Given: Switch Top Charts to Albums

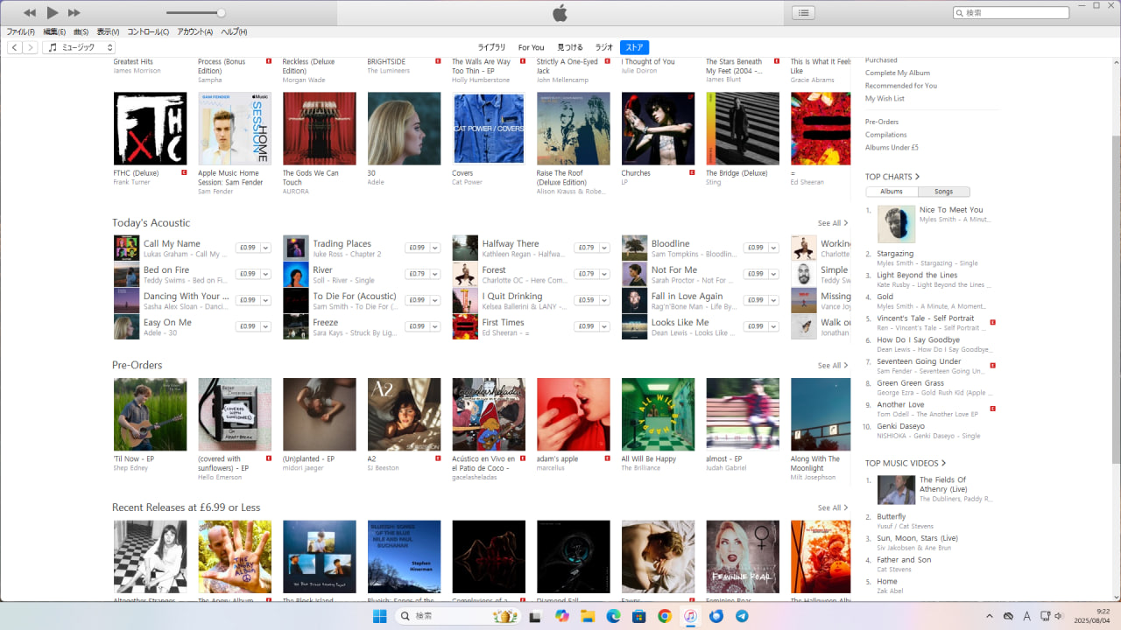Looking at the screenshot, I should 892,192.
